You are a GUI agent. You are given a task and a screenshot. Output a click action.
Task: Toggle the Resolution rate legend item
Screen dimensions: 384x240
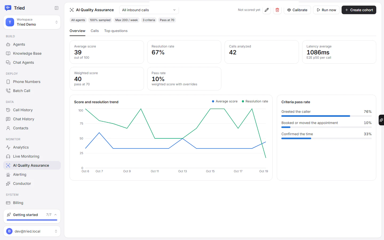255,101
